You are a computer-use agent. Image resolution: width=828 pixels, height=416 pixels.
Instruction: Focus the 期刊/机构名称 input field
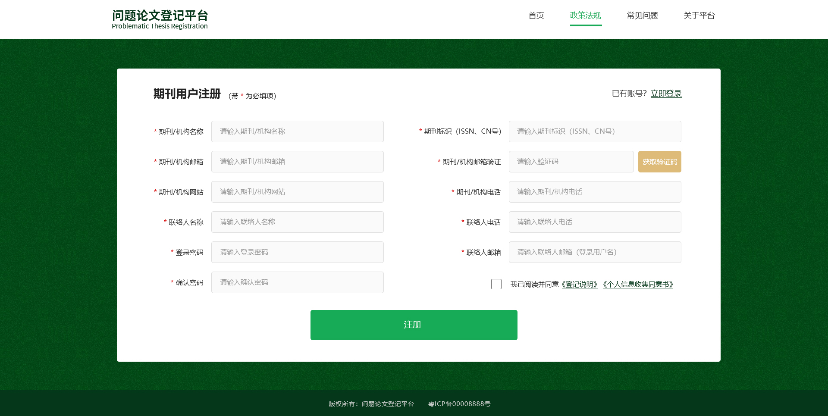pos(297,131)
